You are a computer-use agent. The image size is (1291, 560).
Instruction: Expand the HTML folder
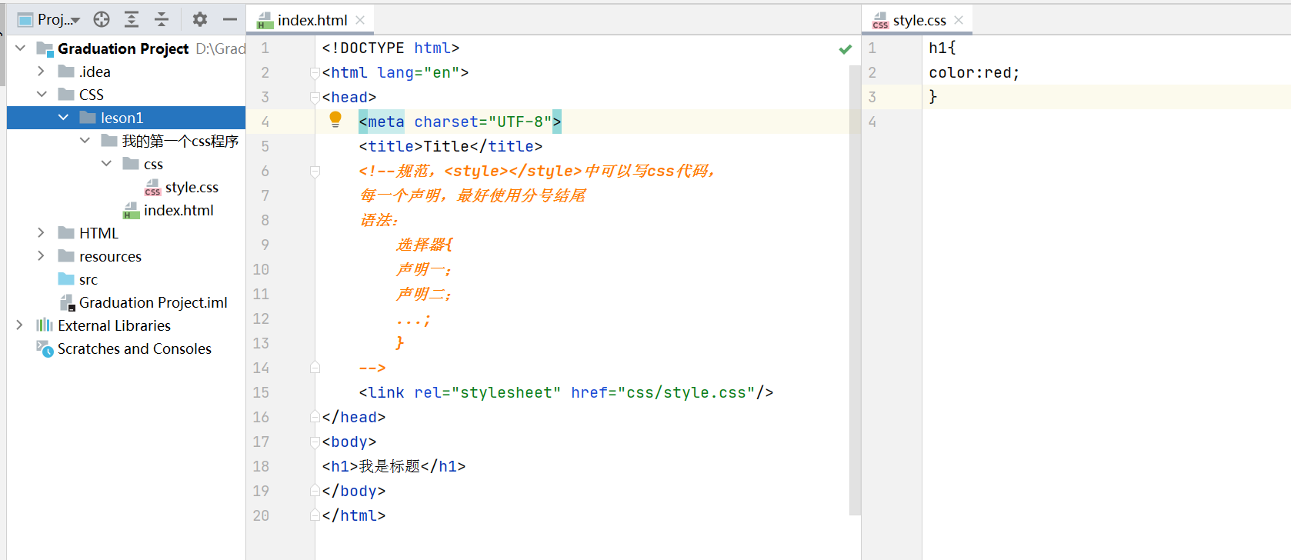[42, 233]
